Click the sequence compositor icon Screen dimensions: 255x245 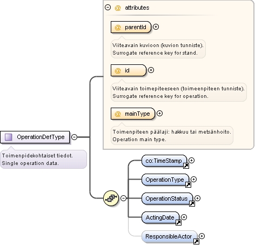111,198
